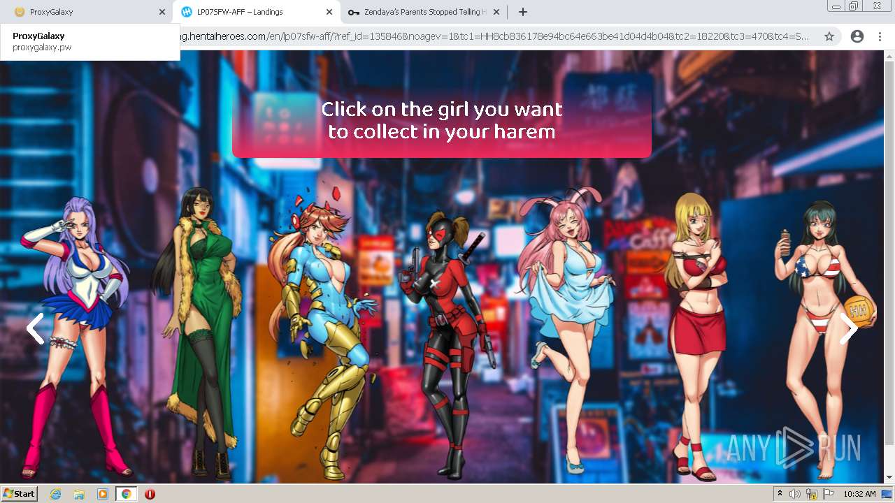Select the red and black masked character
This screenshot has width=895, height=503.
coord(449,346)
